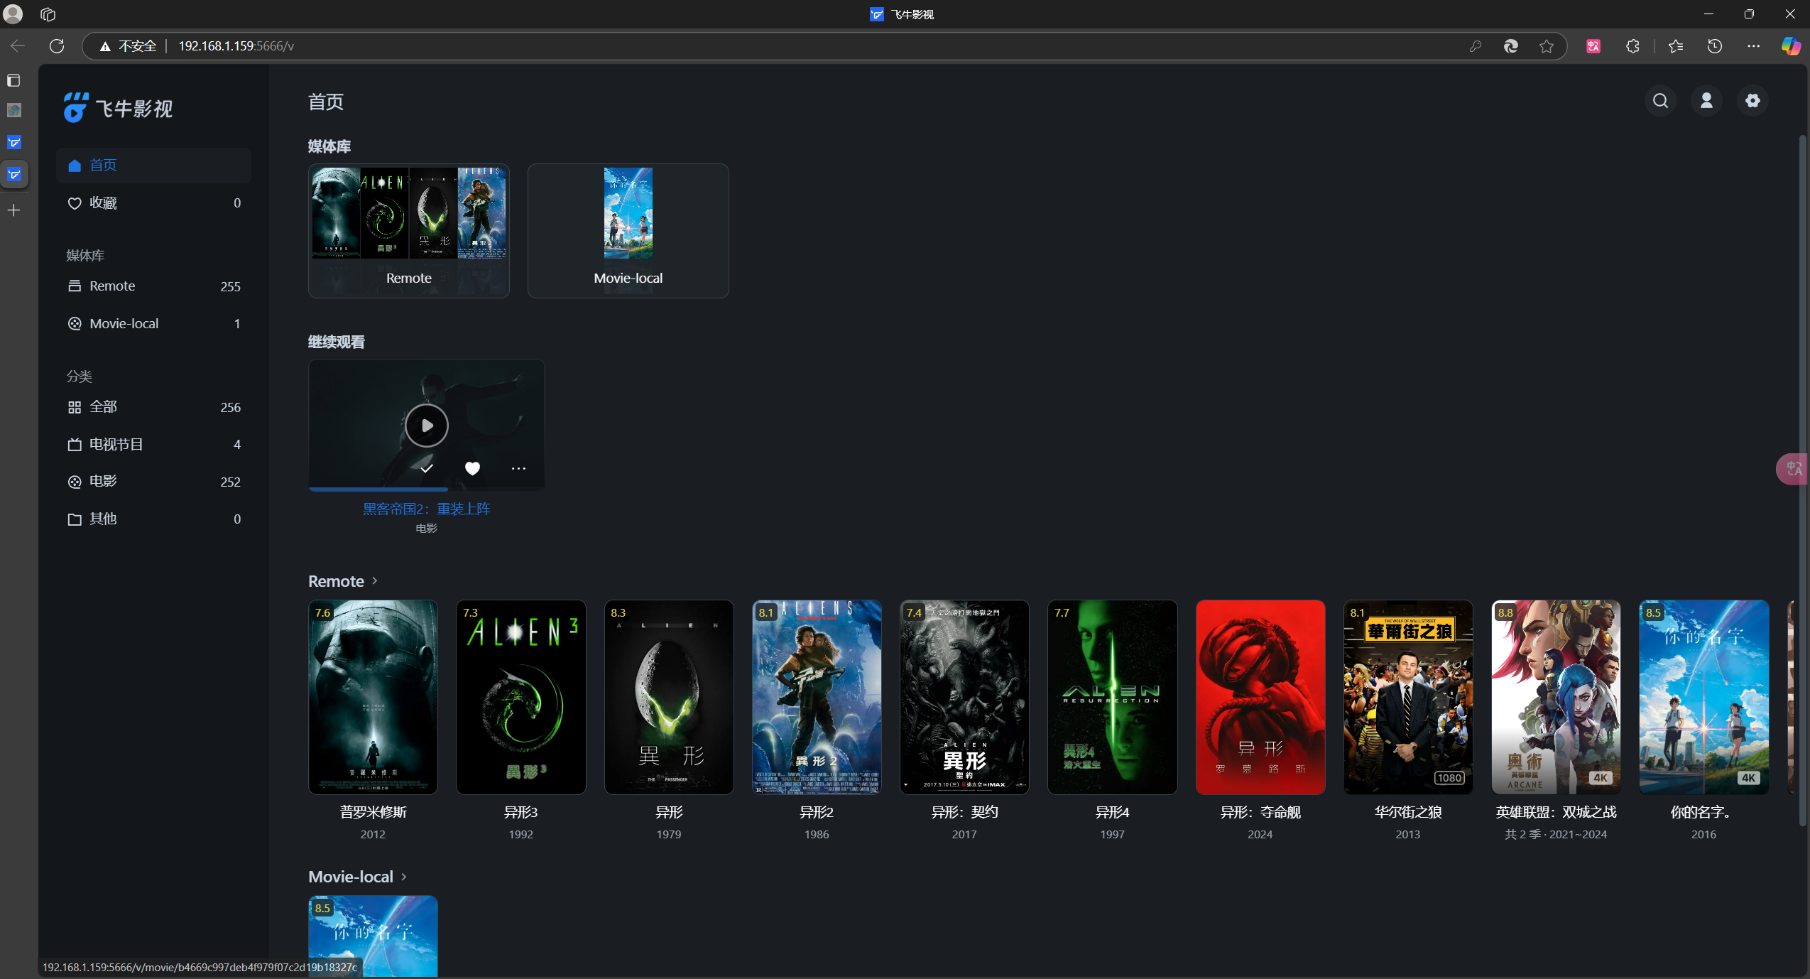Open search using the magnifier icon
This screenshot has width=1810, height=979.
(1660, 101)
